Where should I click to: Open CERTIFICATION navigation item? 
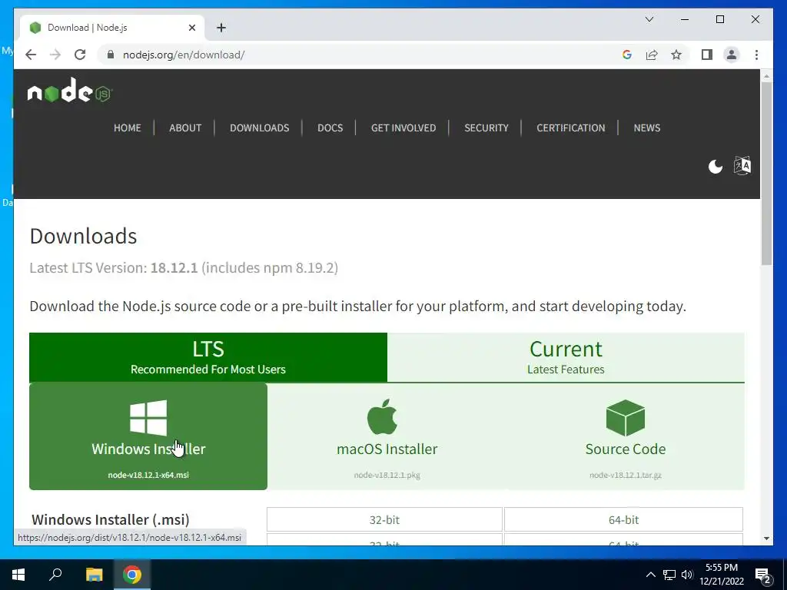[x=571, y=128]
